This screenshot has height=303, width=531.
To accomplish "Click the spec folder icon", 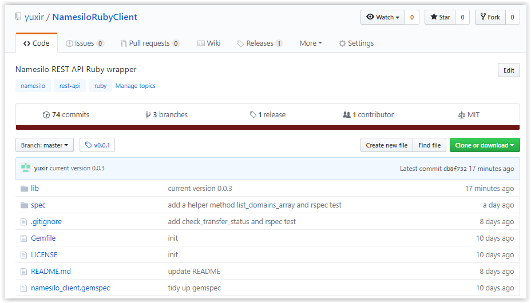I will click(24, 205).
